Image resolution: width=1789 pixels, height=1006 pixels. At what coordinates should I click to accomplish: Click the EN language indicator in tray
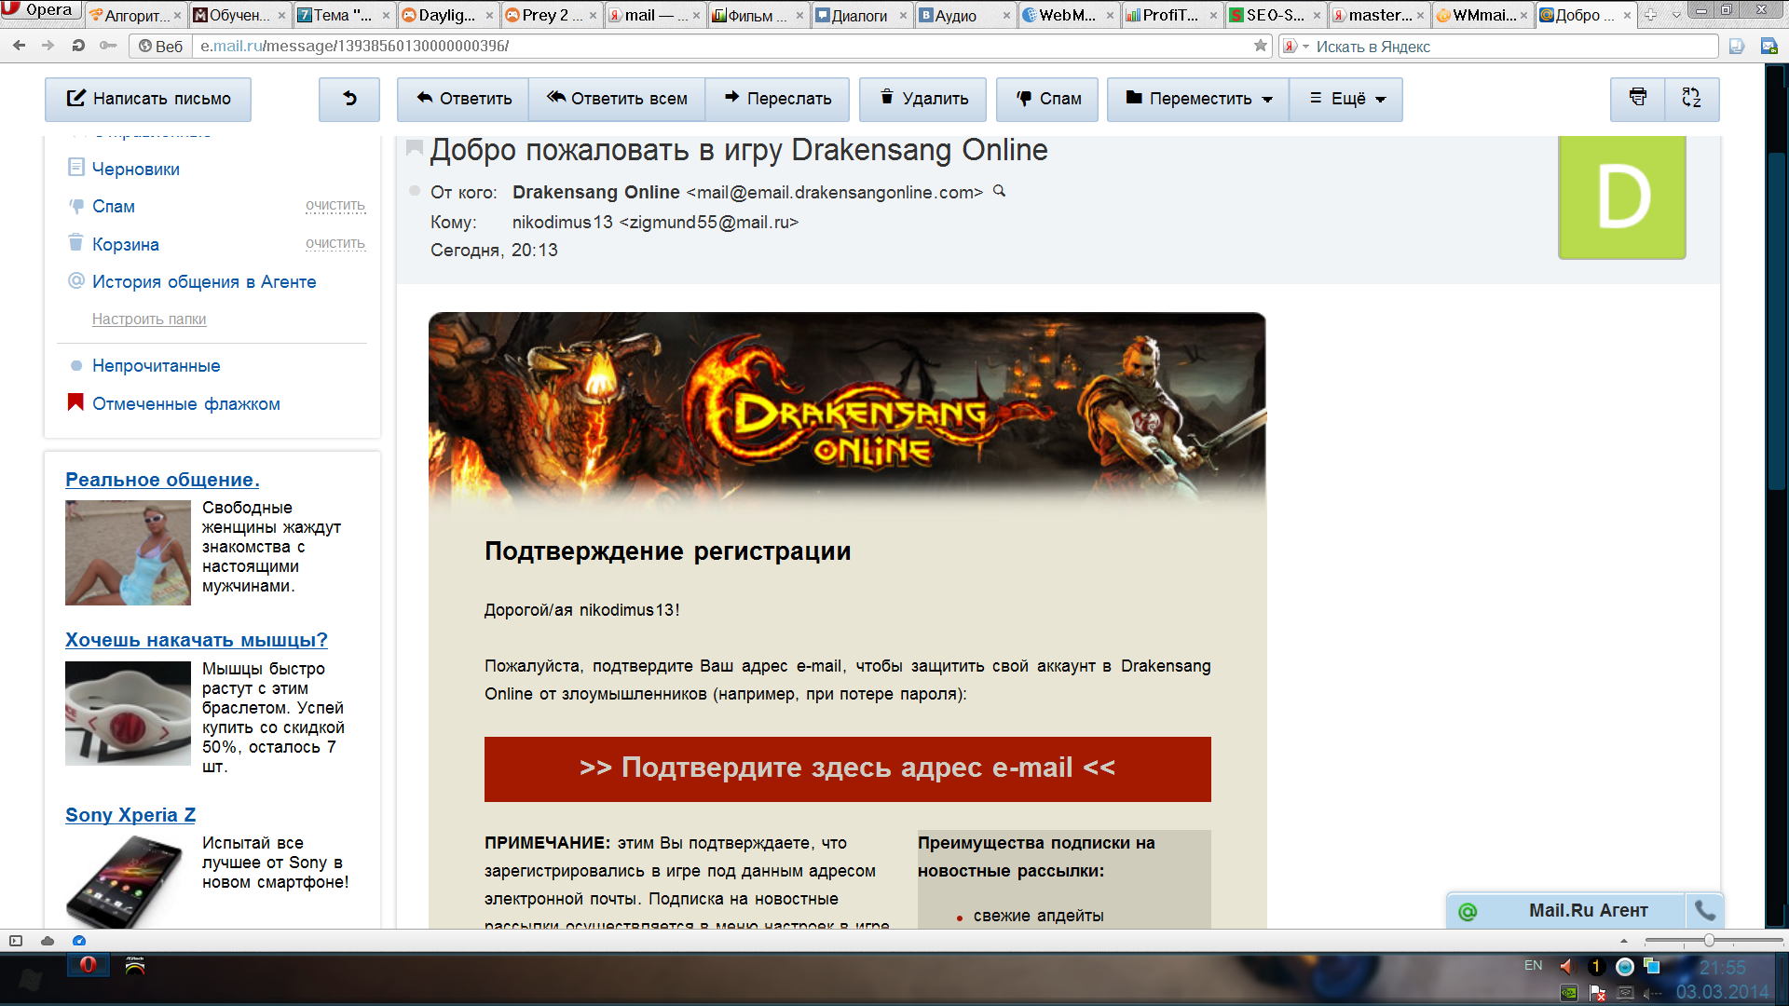tap(1533, 966)
